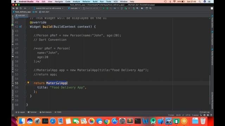The height and width of the screenshot is (126, 225).
Task: Open the Flutter Inspector side panel
Action: click(212, 38)
